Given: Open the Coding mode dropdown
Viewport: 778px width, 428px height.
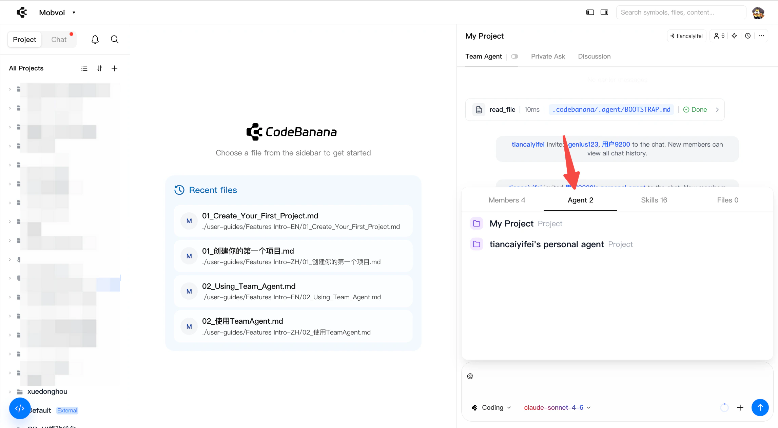Looking at the screenshot, I should coord(491,408).
